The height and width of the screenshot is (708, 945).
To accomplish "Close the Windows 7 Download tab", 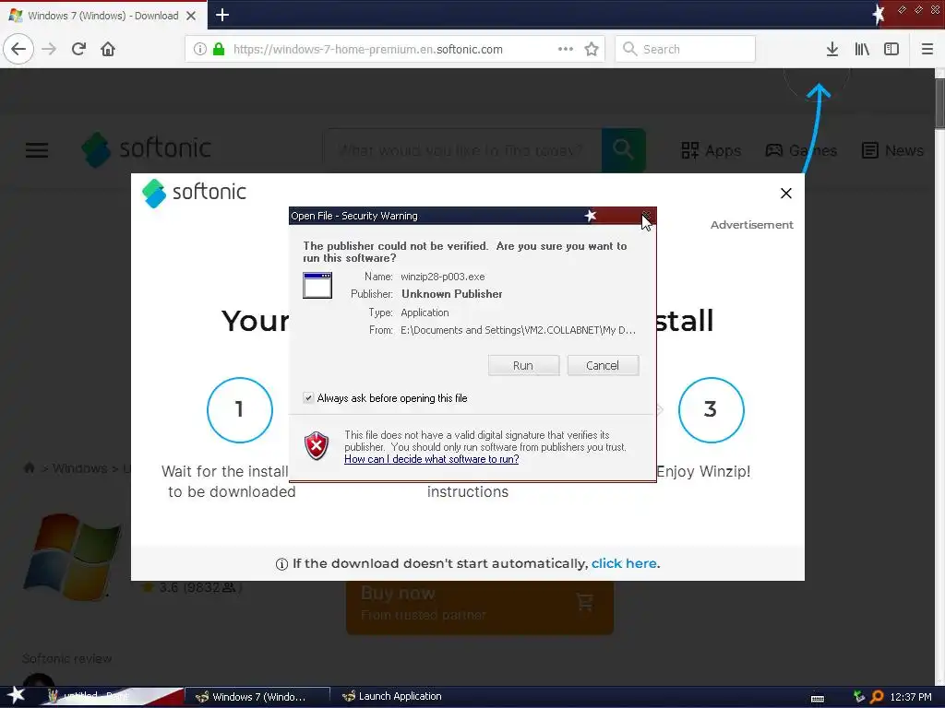I will pos(191,16).
